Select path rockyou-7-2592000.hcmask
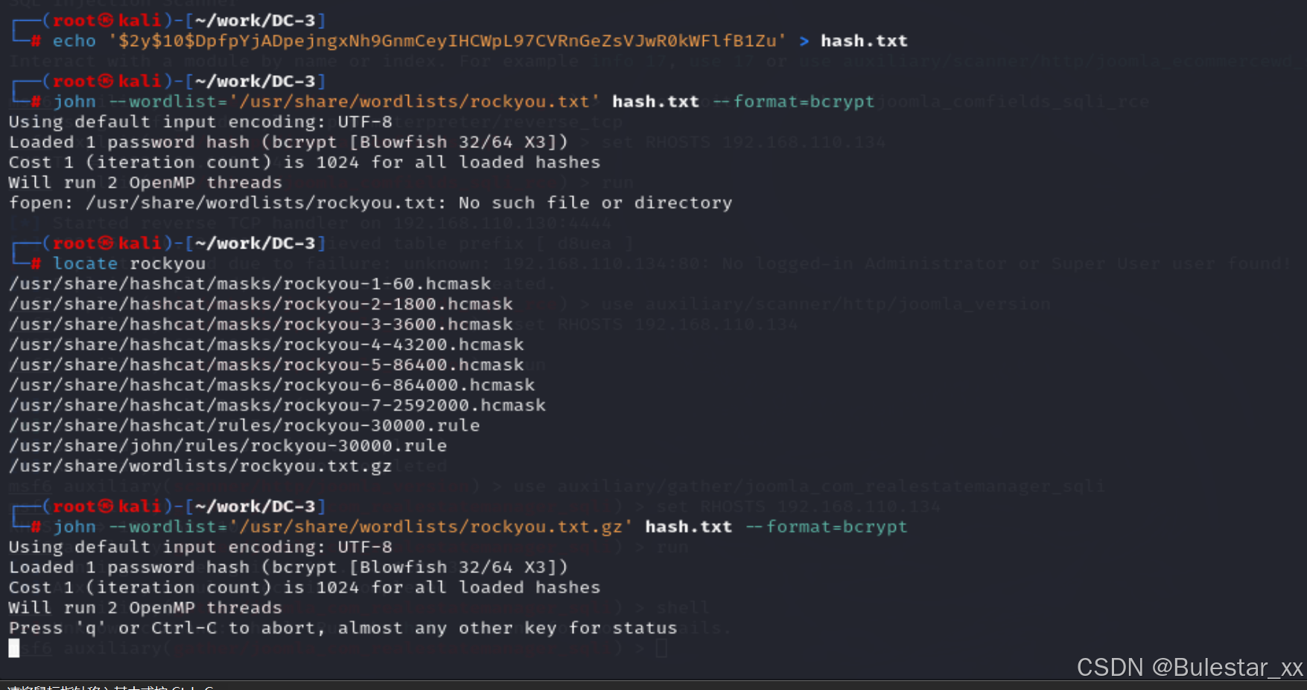This screenshot has height=690, width=1307. point(277,405)
